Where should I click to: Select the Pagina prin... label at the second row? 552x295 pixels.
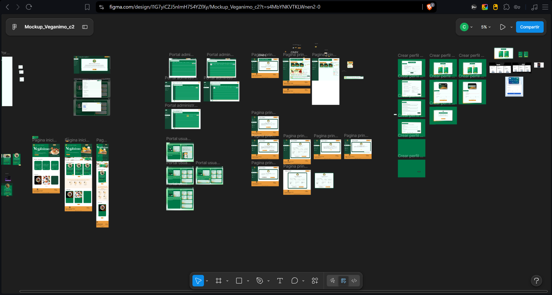(x=263, y=112)
